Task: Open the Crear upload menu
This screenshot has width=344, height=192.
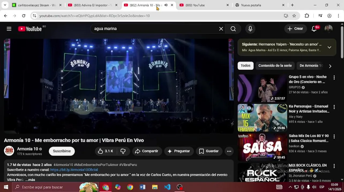Action: [295, 29]
